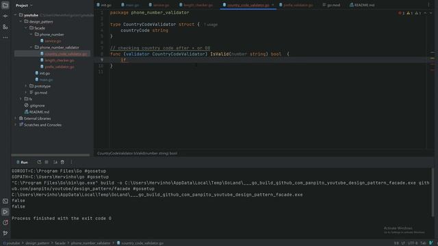438x246 pixels.
Task: Switch to the go.mod editor tab
Action: pos(331,5)
